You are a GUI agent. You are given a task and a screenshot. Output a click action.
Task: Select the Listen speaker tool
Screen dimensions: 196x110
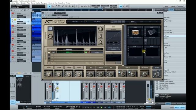pos(73,6)
